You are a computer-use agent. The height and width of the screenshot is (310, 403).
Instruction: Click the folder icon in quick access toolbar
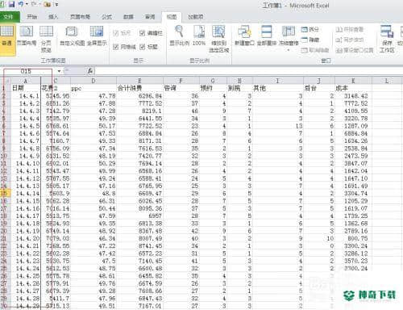click(x=47, y=4)
